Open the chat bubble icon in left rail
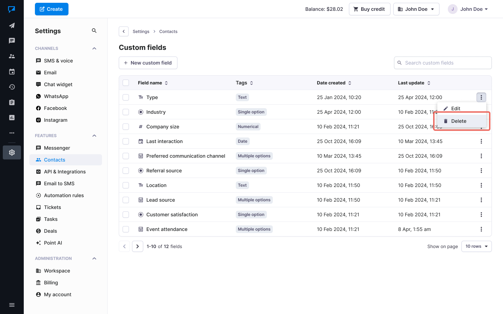The image size is (503, 314). [12, 41]
